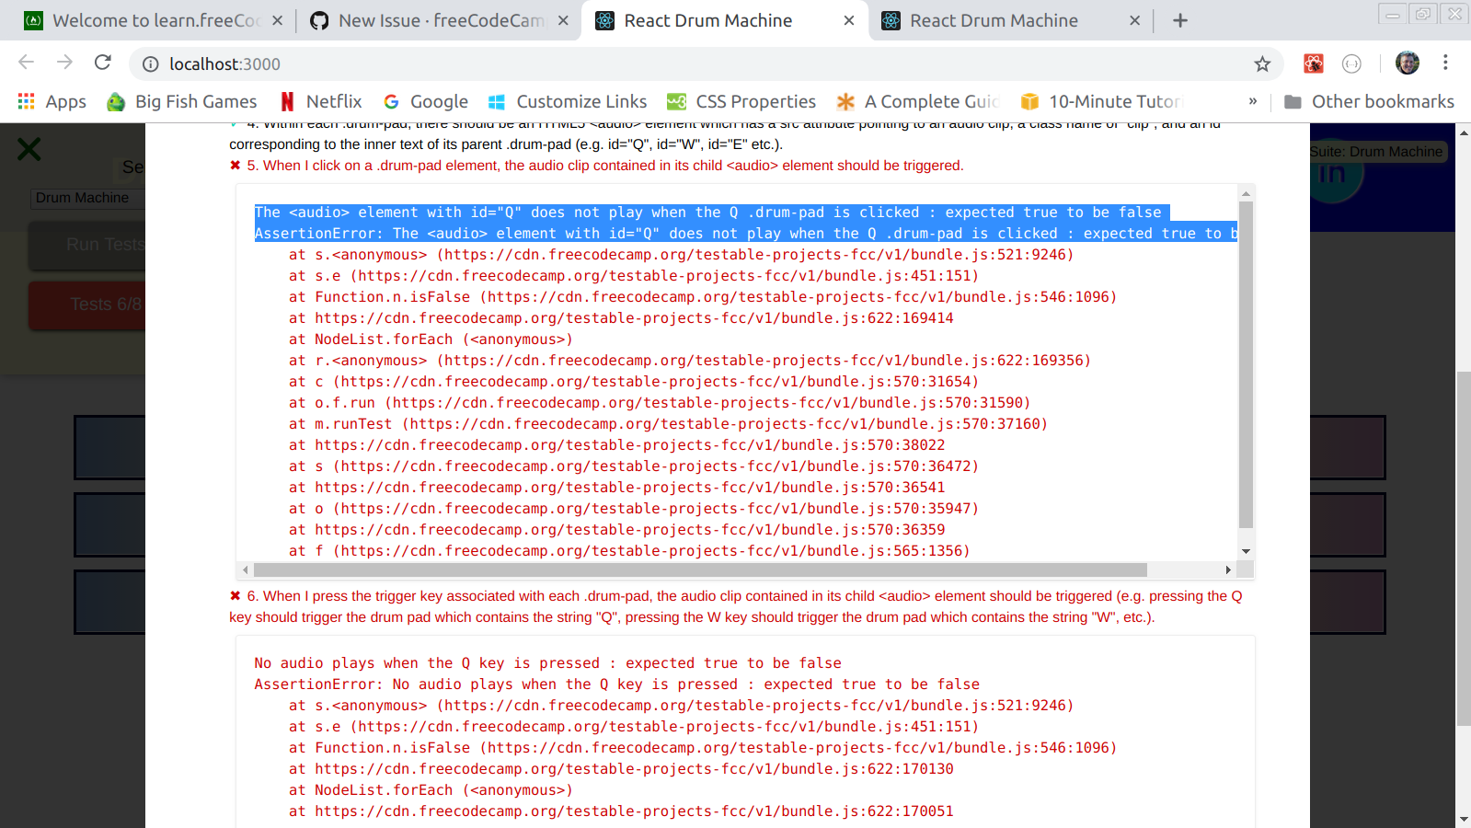This screenshot has height=828, width=1471.
Task: Click the 'at NodeList.forEach' line in first log
Action: click(x=431, y=339)
